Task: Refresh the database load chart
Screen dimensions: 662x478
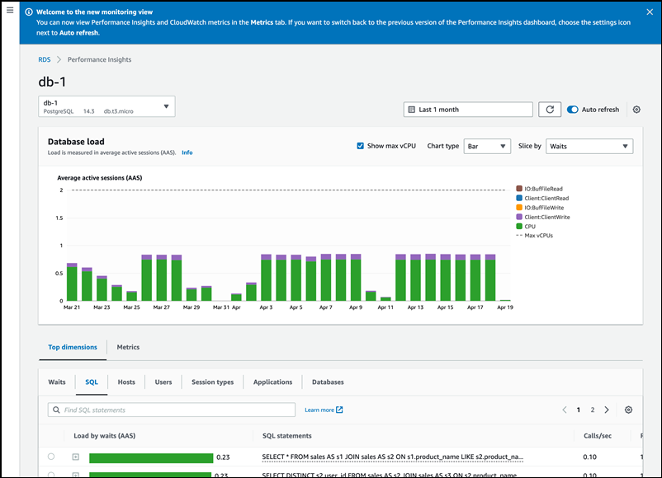Action: pyautogui.click(x=551, y=109)
